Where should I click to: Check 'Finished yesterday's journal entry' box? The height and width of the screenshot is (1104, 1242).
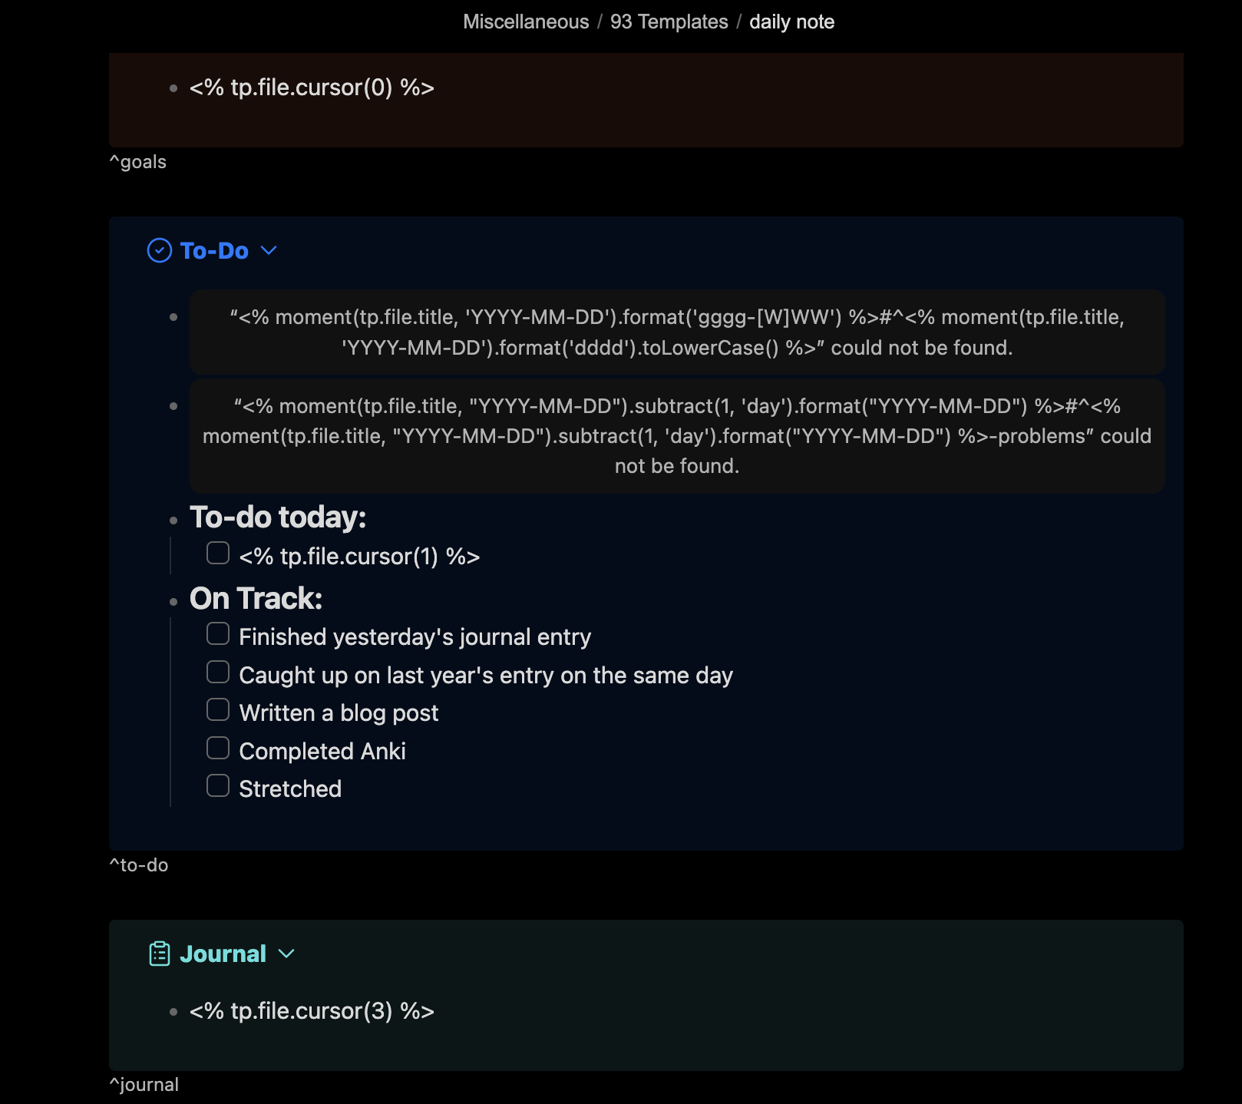(218, 634)
